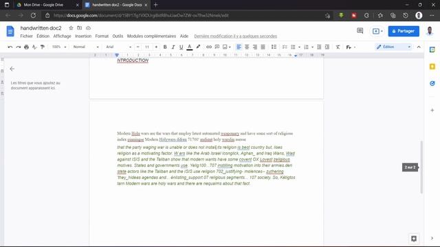Insert a checklist
This screenshot has width=440, height=247.
pos(285,47)
